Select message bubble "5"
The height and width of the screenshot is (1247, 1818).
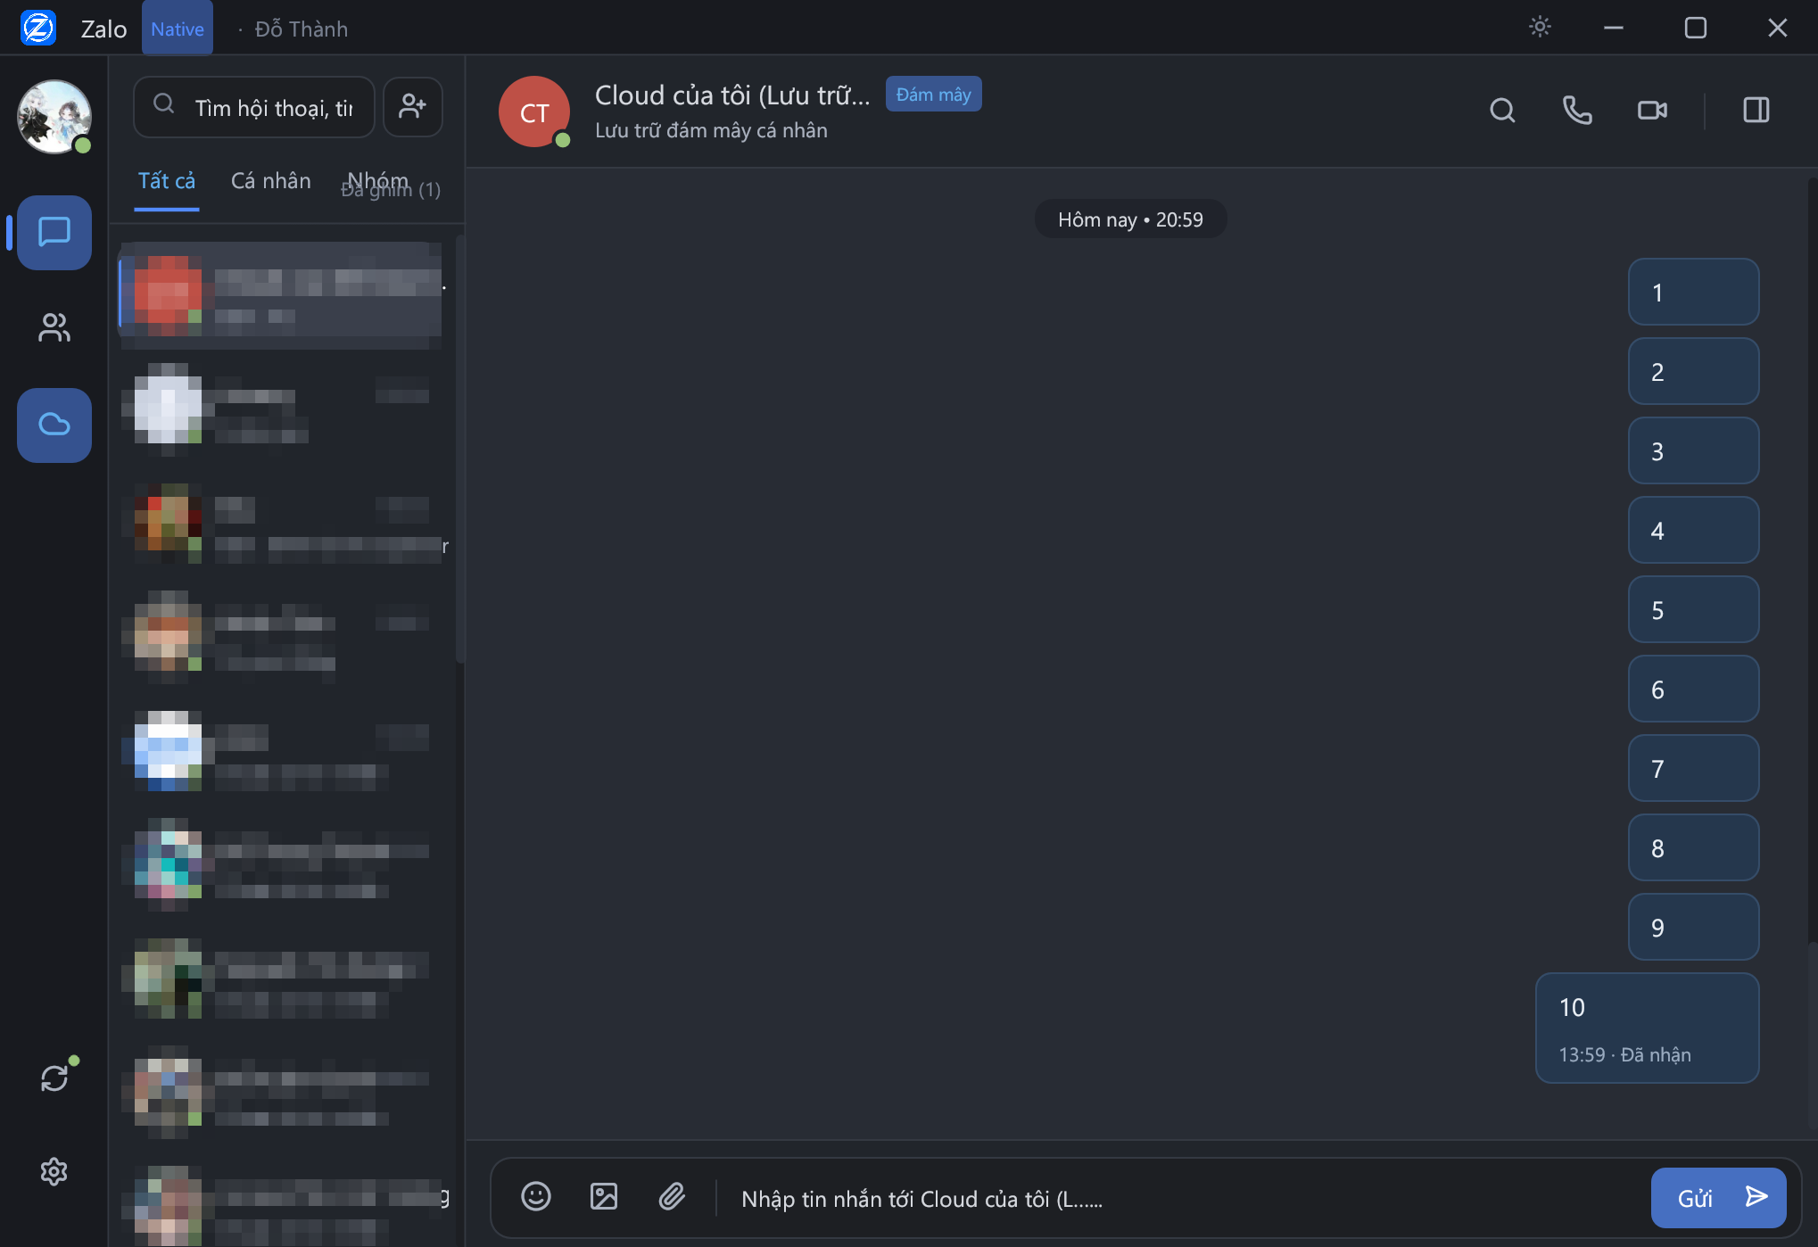click(x=1693, y=610)
